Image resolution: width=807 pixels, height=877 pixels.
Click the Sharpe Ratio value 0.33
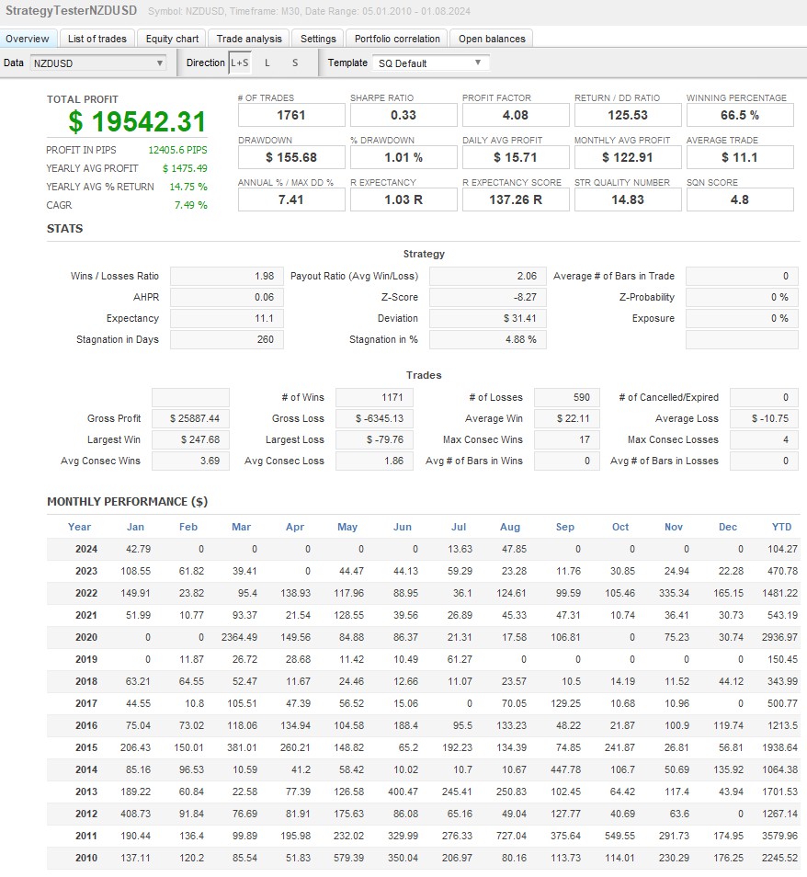[x=403, y=115]
